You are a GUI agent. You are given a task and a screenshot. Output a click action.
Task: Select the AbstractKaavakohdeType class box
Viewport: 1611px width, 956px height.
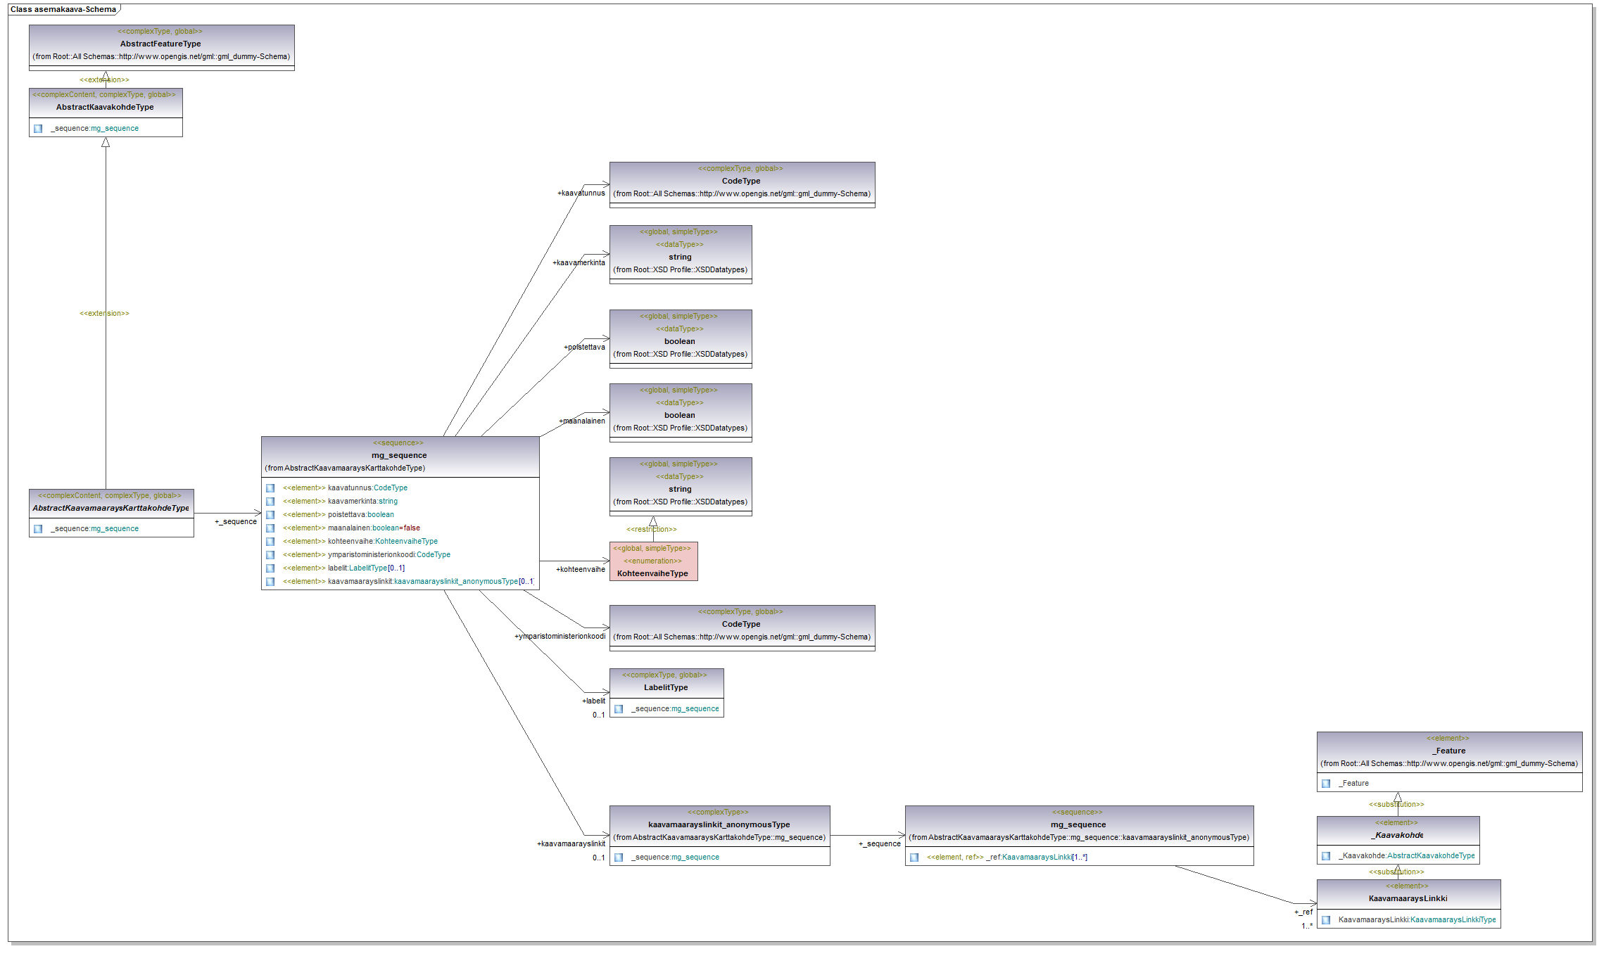[105, 107]
